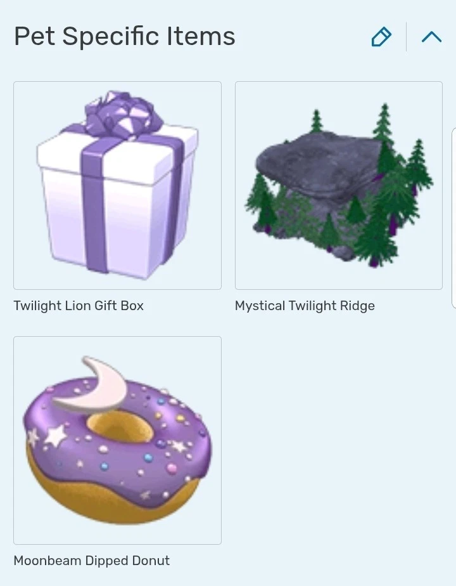Collapse the Pet Specific Items section
456x586 pixels.
pyautogui.click(x=432, y=37)
